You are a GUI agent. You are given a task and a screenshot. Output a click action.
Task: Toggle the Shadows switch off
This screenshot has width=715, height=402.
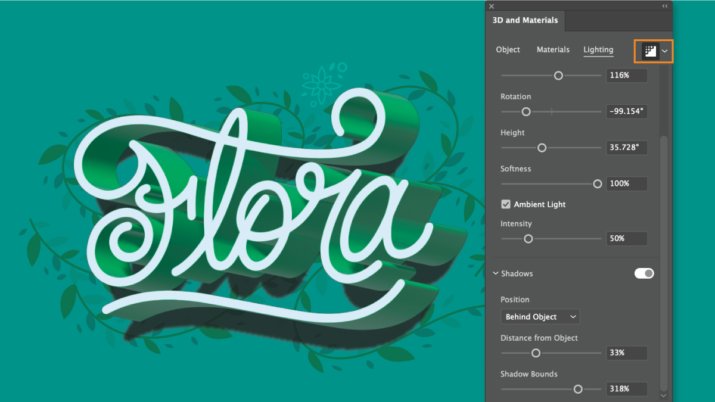pos(644,273)
